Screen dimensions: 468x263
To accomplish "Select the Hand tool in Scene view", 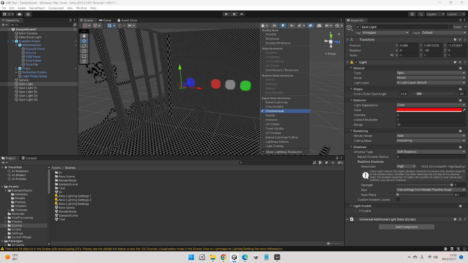I will click(x=84, y=36).
